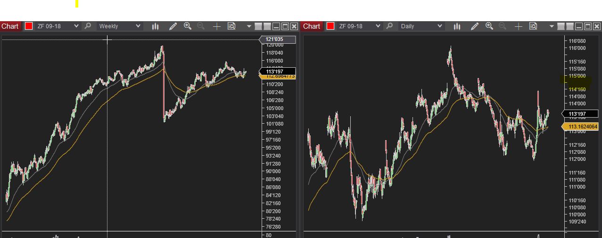The height and width of the screenshot is (238, 602).
Task: Click 90'000 on the Weekly price axis
Action: (273, 172)
